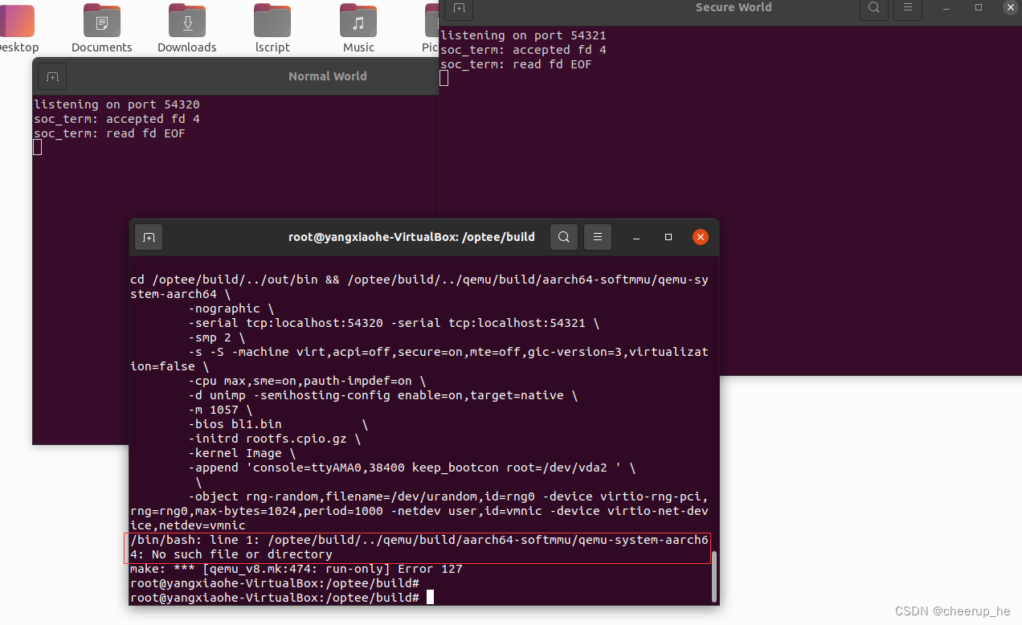Click the '-initrd rootfs.cpio.gz' line
The width and height of the screenshot is (1022, 625).
point(274,439)
